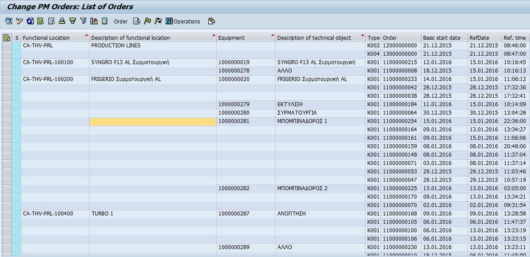Open the graphic chart toolbar icon
This screenshot has width=530, height=257.
coord(94,21)
